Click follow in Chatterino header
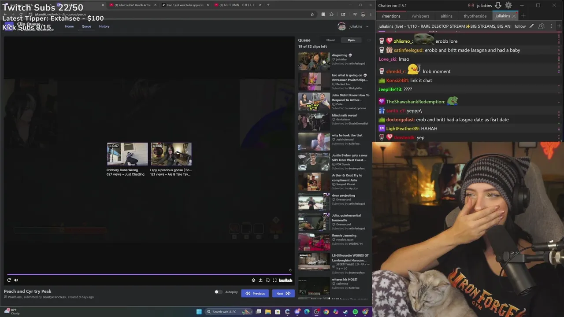 click(520, 26)
